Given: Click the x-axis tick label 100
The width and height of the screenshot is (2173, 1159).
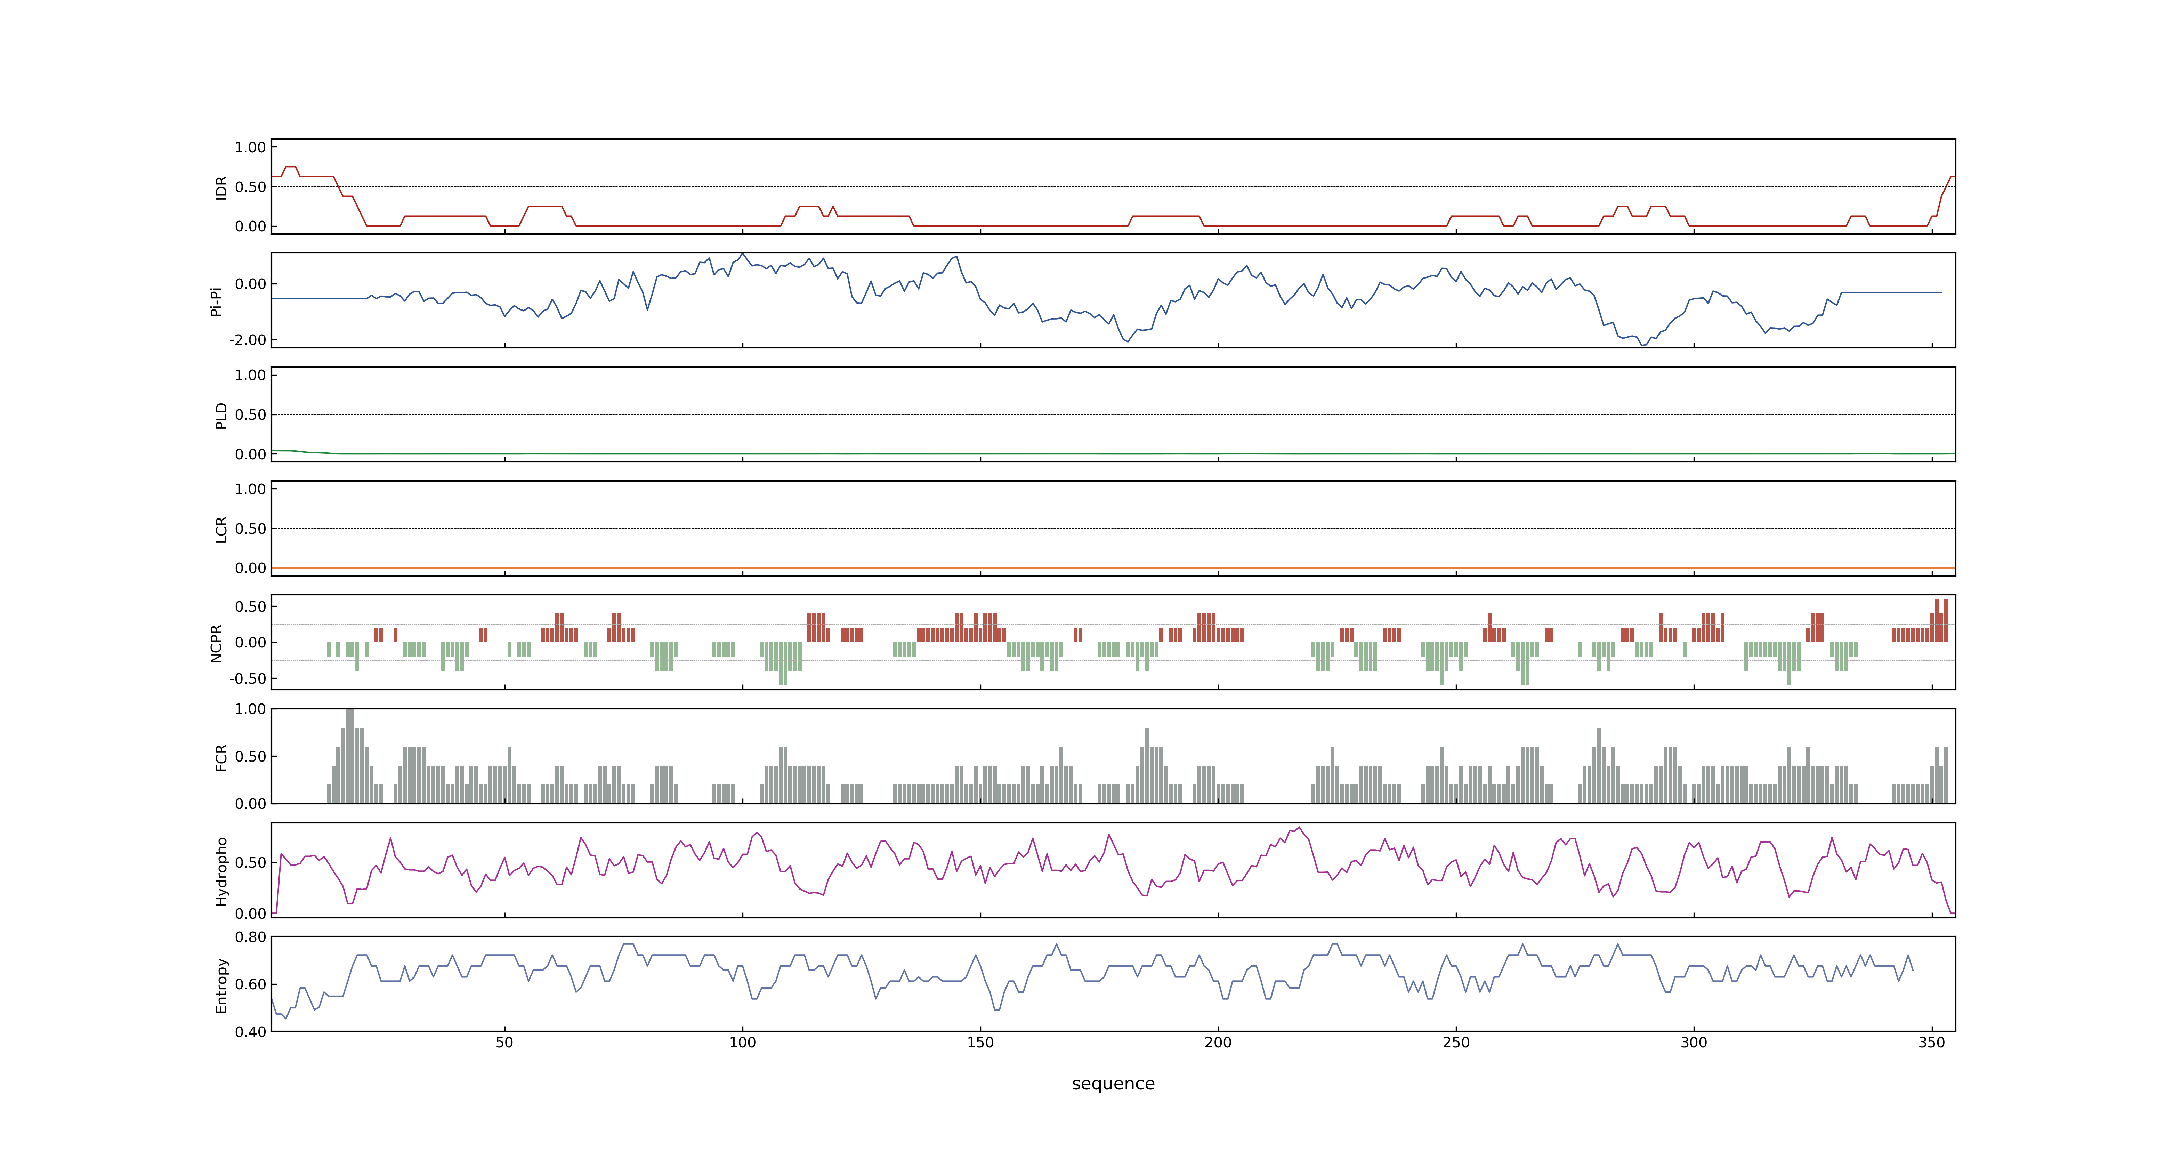Looking at the screenshot, I should [x=742, y=1043].
